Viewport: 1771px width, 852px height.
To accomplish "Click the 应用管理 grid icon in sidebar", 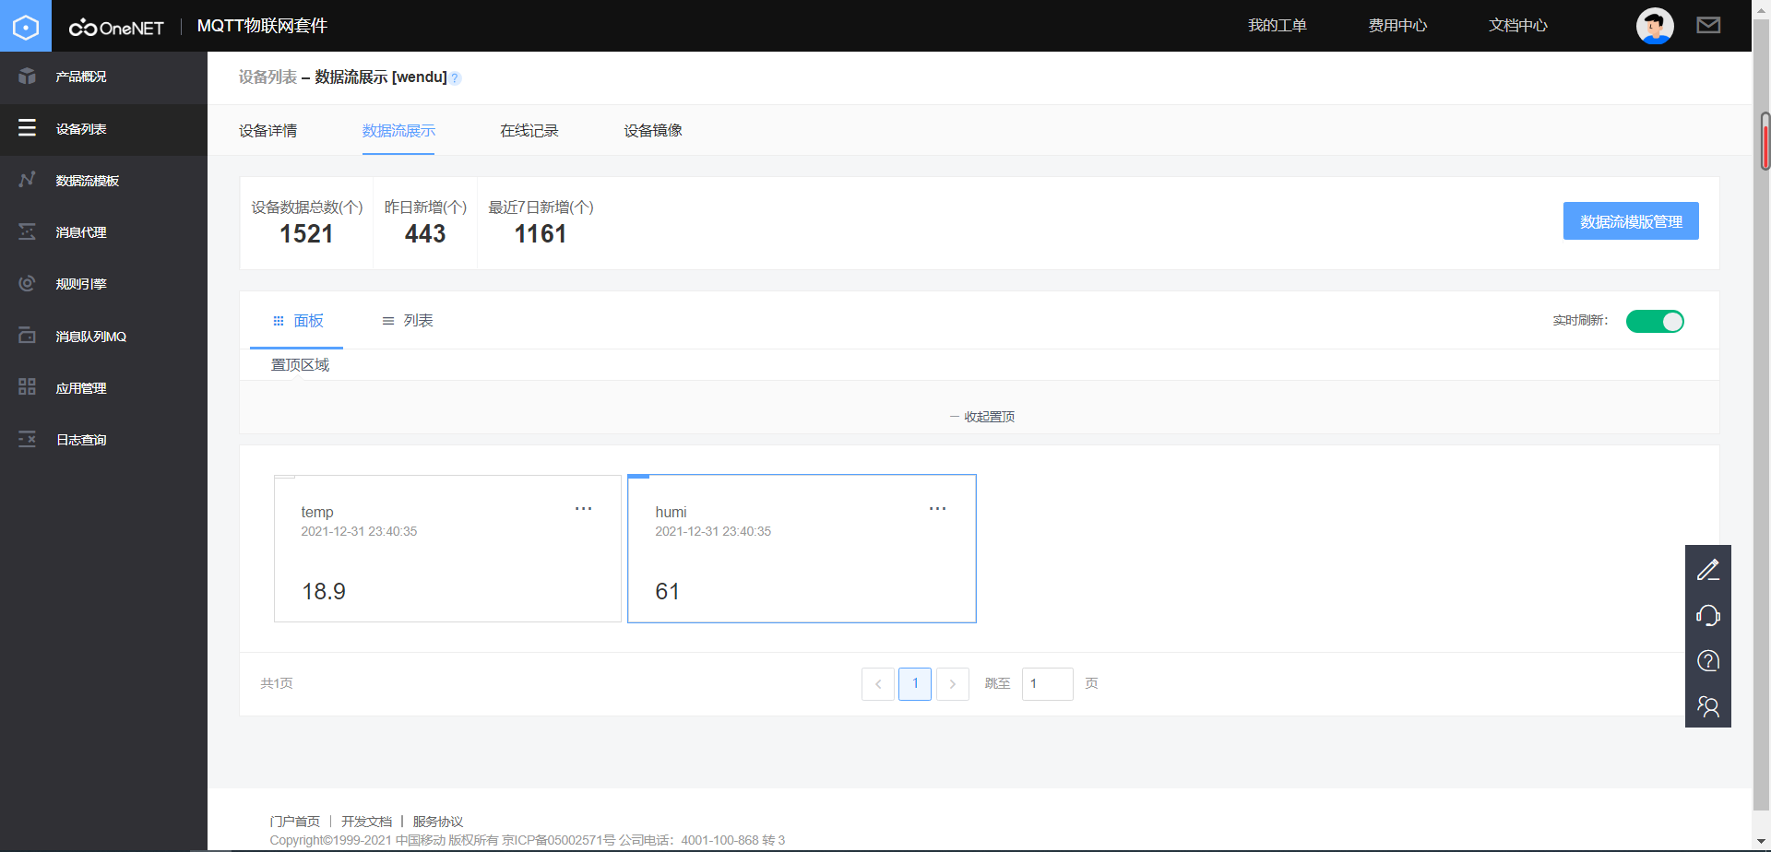I will point(27,387).
